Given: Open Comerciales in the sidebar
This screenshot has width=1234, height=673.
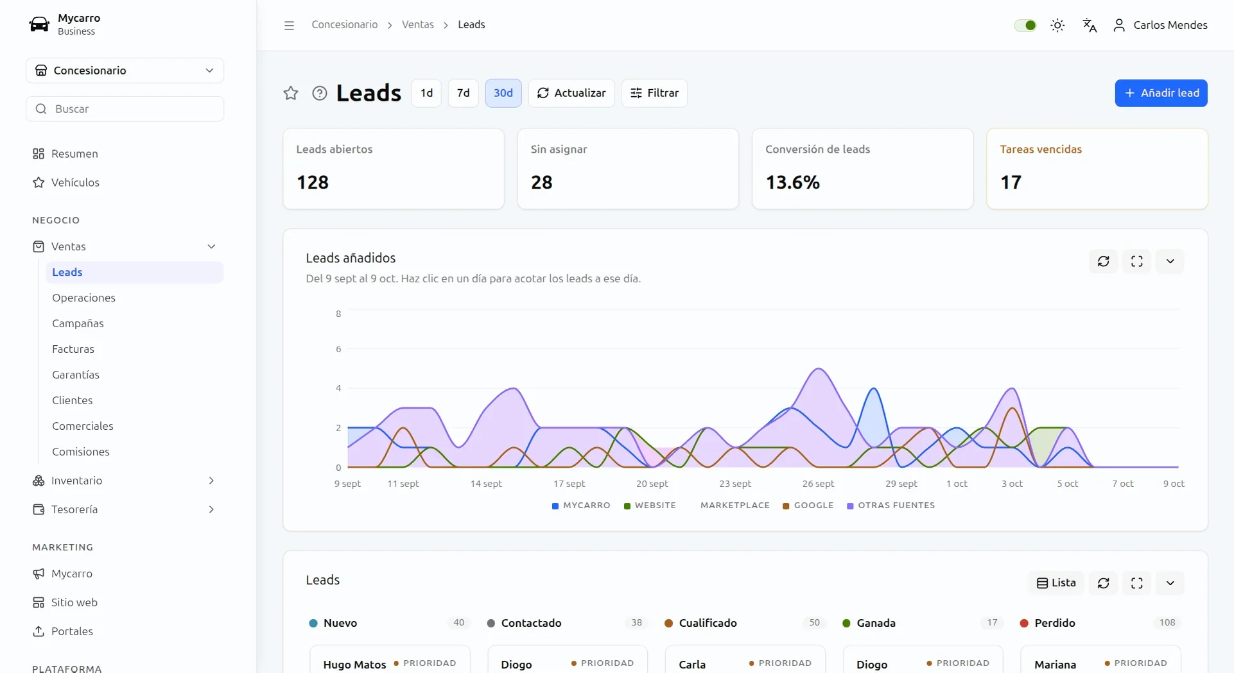Looking at the screenshot, I should point(135,426).
